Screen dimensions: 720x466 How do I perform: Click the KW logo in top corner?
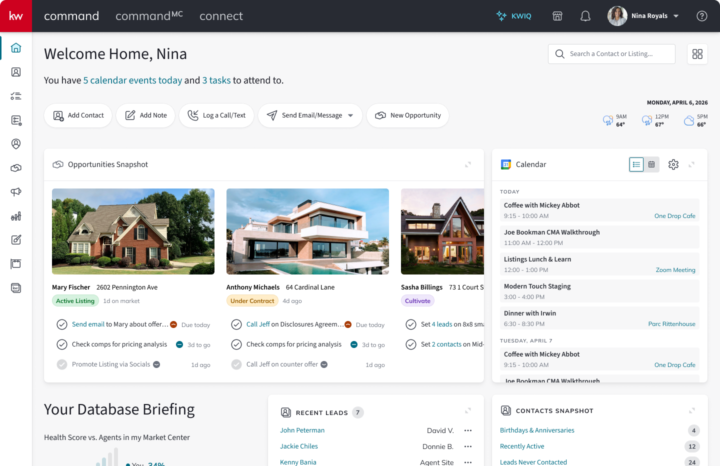pos(16,16)
